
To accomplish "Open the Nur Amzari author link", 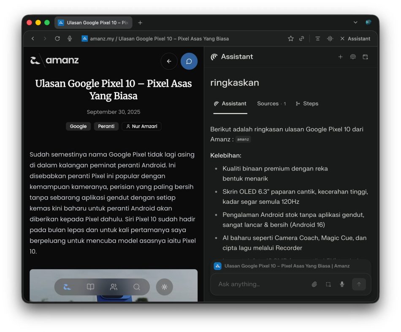I will pyautogui.click(x=141, y=126).
